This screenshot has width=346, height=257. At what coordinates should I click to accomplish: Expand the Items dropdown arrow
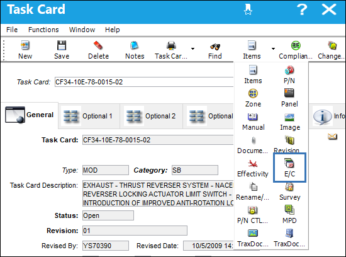pos(273,49)
